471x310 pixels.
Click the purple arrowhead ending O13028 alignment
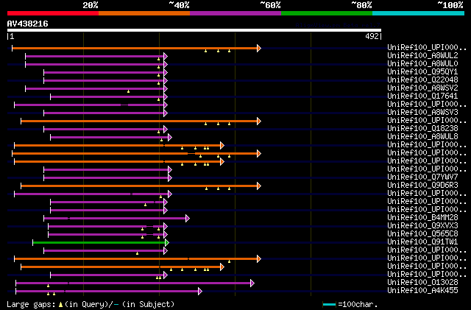coord(252,283)
